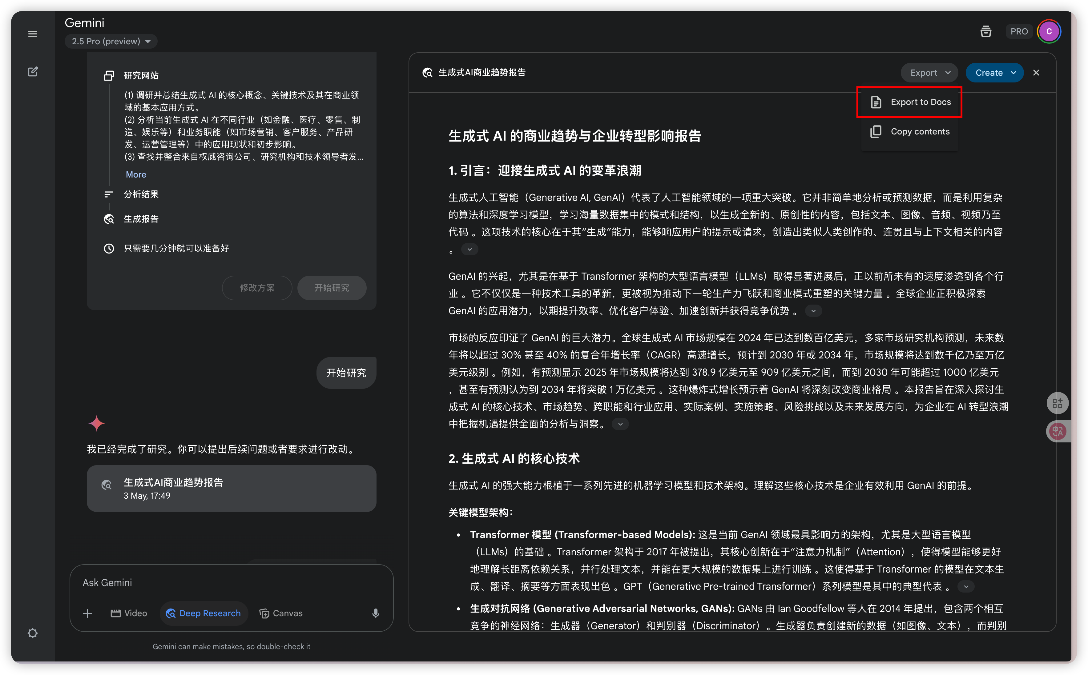Click the report title 生成式 AI 的商业趋势与企业转型影响报告
The height and width of the screenshot is (675, 1088).
575,136
